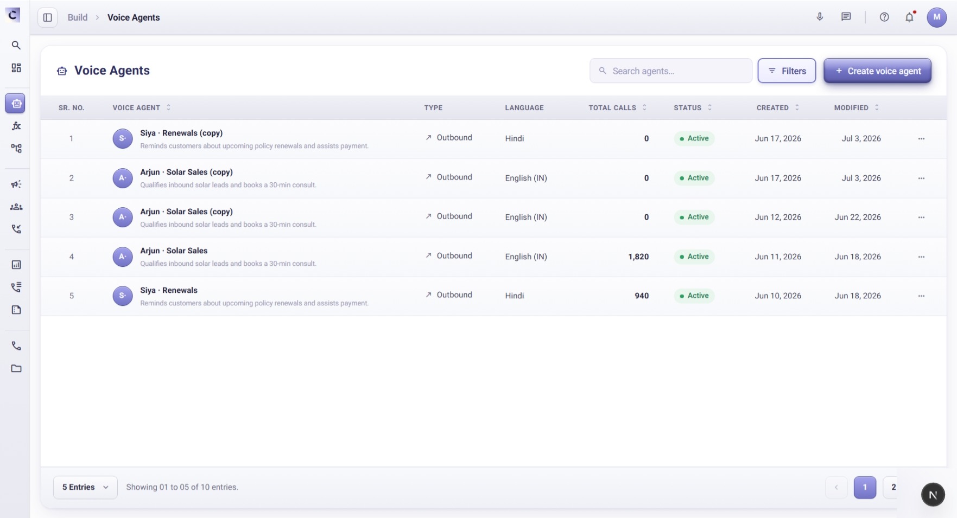Image resolution: width=957 pixels, height=518 pixels.
Task: Open the phone numbers sidebar icon
Action: (16, 346)
